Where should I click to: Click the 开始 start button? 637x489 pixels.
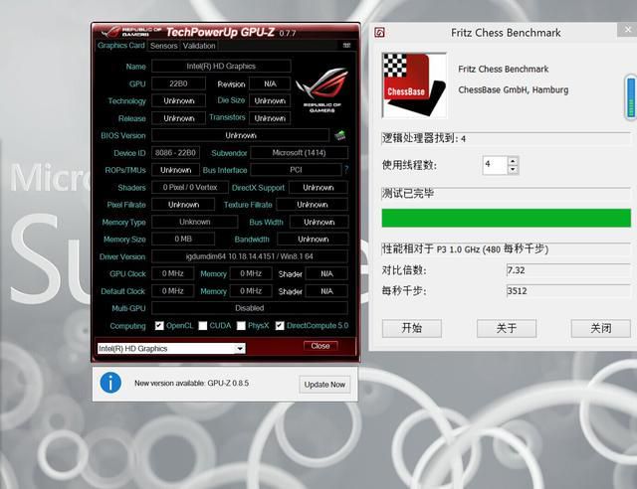coord(411,328)
